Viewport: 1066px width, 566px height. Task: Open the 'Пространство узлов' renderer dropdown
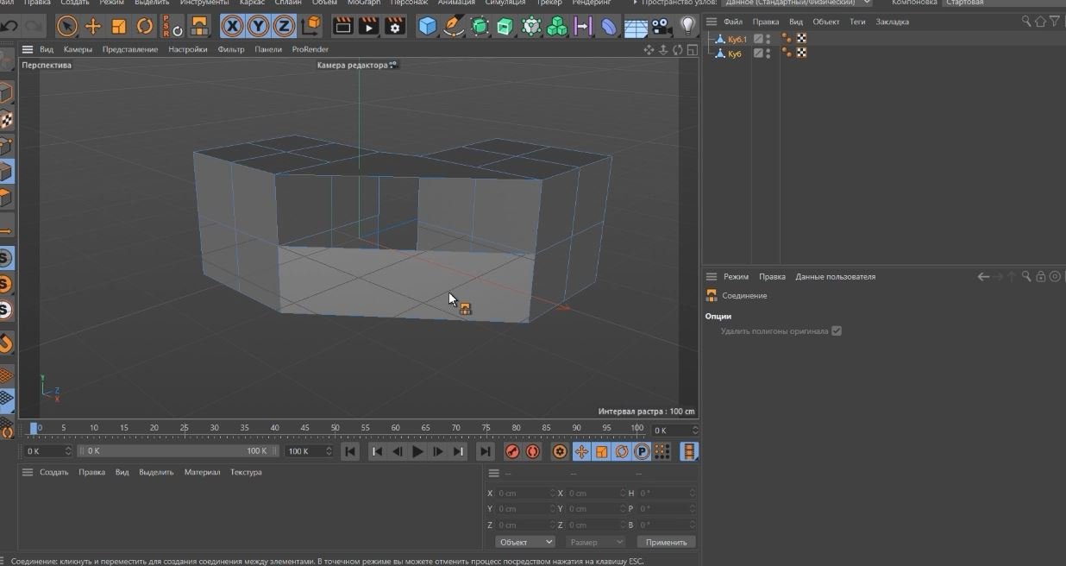click(x=798, y=3)
